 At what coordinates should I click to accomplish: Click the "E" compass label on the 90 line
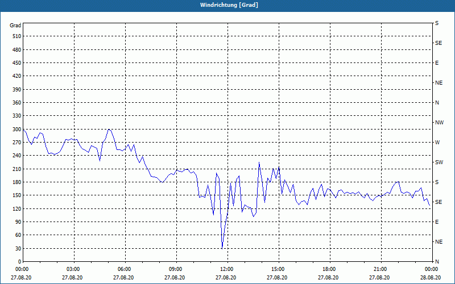[437, 222]
